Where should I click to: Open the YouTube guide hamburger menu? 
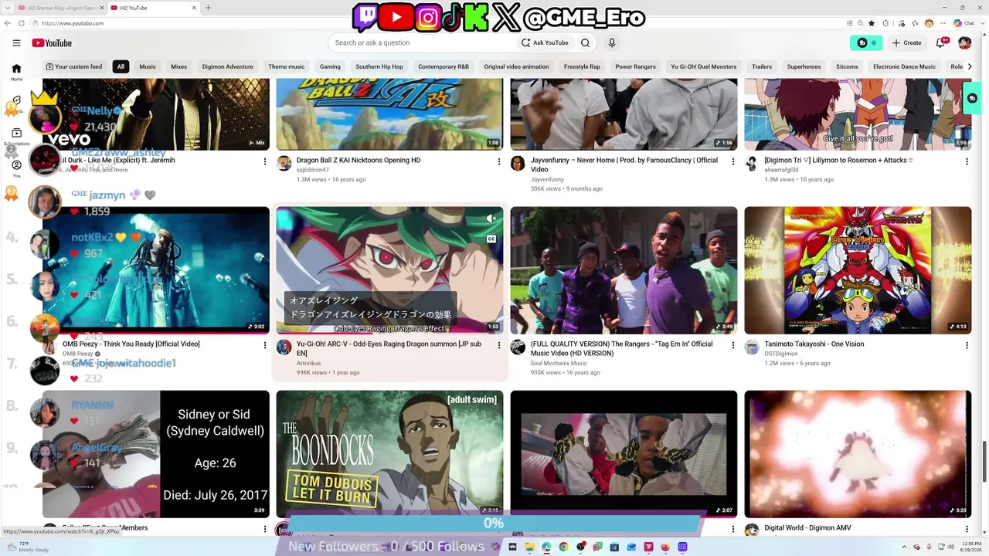[16, 43]
